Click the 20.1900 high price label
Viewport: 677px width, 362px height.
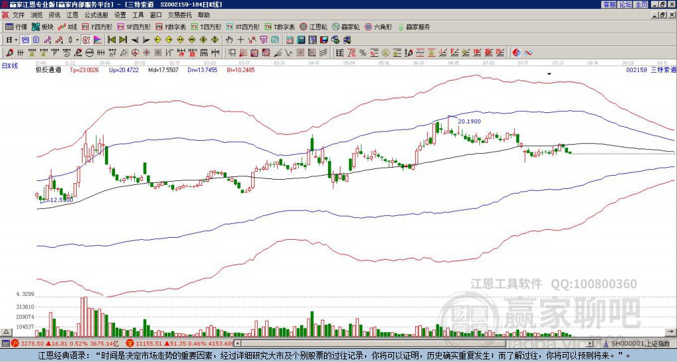point(469,122)
